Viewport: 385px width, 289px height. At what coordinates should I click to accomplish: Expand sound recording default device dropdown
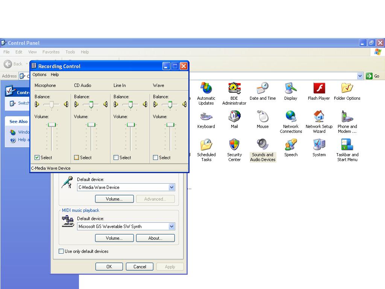(171, 187)
